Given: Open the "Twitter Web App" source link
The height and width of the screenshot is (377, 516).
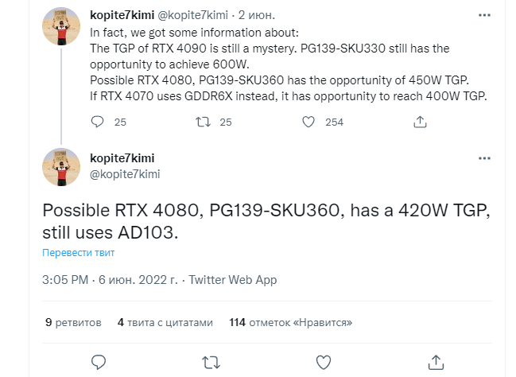Looking at the screenshot, I should click(x=232, y=280).
